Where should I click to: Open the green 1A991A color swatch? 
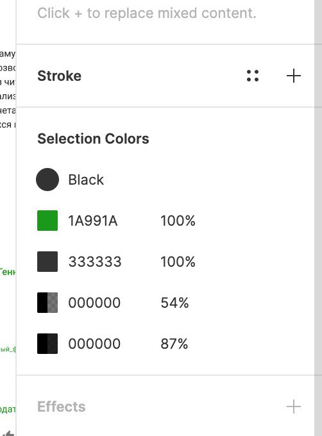47,221
